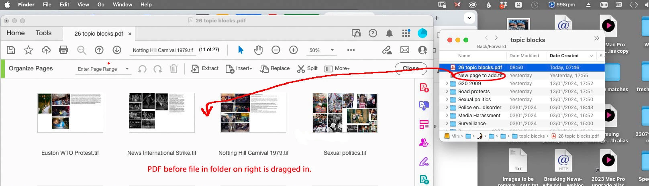This screenshot has height=186, width=649.
Task: Go to the previous page with the up arrow
Action: pyautogui.click(x=99, y=50)
